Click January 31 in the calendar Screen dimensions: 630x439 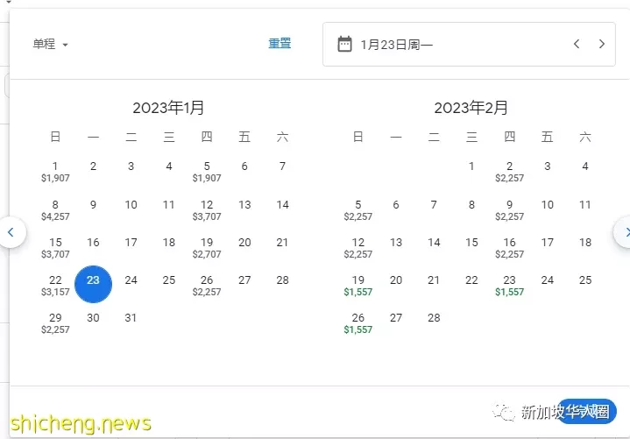(x=131, y=318)
